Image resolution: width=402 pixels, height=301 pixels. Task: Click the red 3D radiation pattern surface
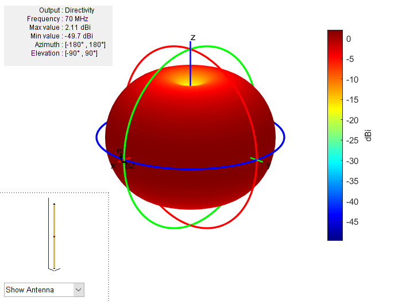[190, 138]
